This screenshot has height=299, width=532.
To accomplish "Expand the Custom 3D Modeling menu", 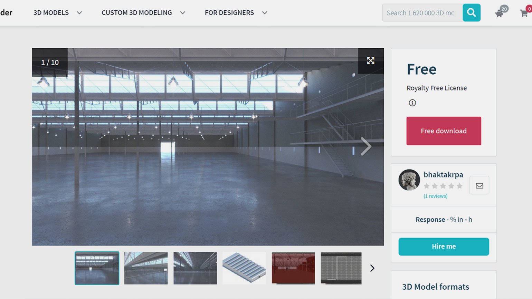I will 143,13.
